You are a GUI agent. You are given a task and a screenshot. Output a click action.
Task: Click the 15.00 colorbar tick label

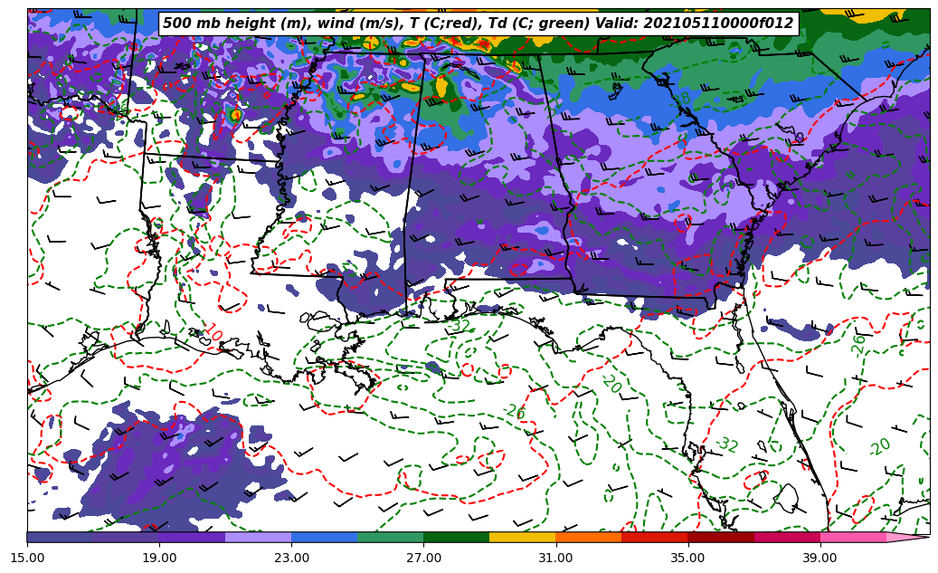27,558
